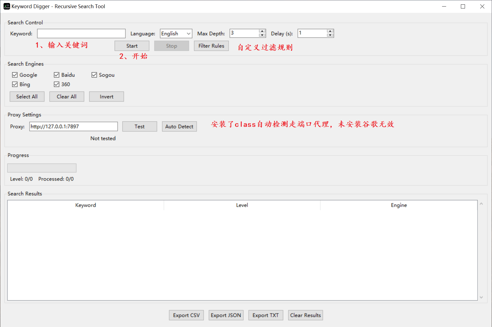Increase Max Depth with the up arrow
Image resolution: width=492 pixels, height=327 pixels.
262,31
